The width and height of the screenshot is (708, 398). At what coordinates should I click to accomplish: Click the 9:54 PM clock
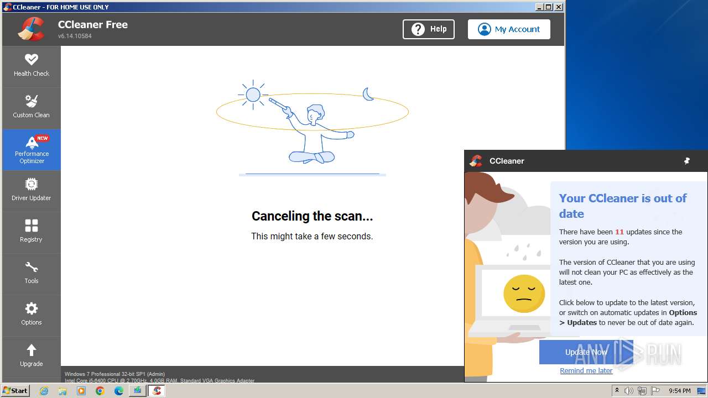680,391
